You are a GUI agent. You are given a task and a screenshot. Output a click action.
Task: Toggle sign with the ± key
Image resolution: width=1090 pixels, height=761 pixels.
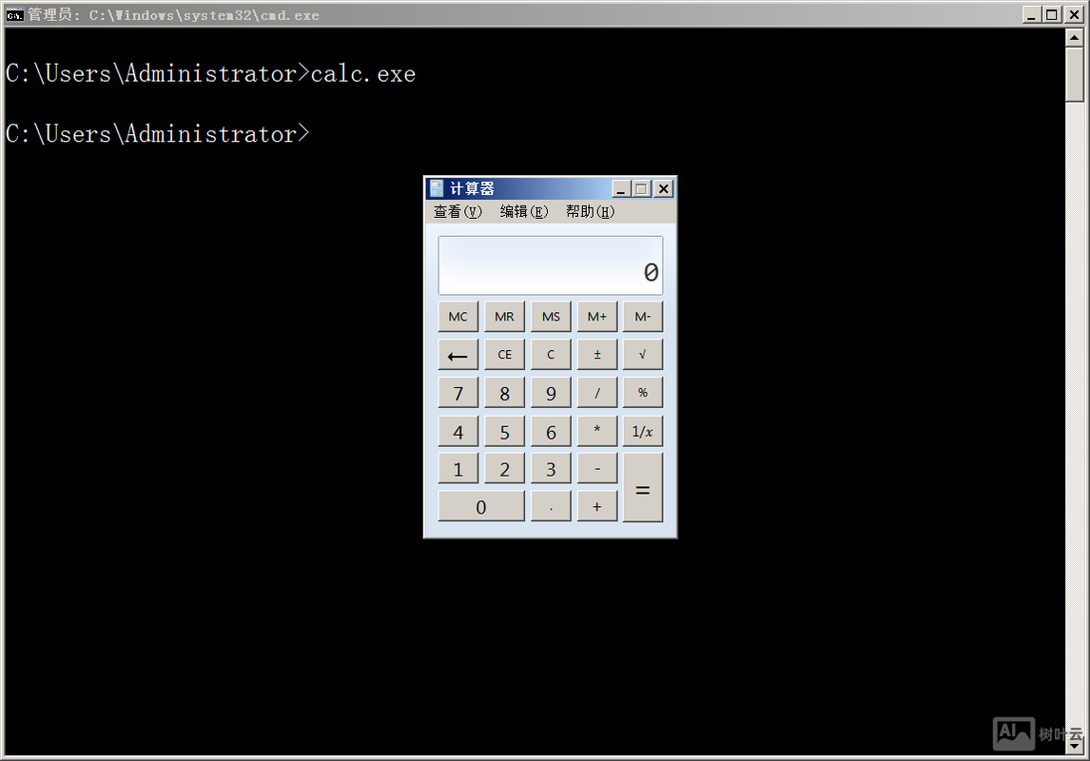point(596,355)
